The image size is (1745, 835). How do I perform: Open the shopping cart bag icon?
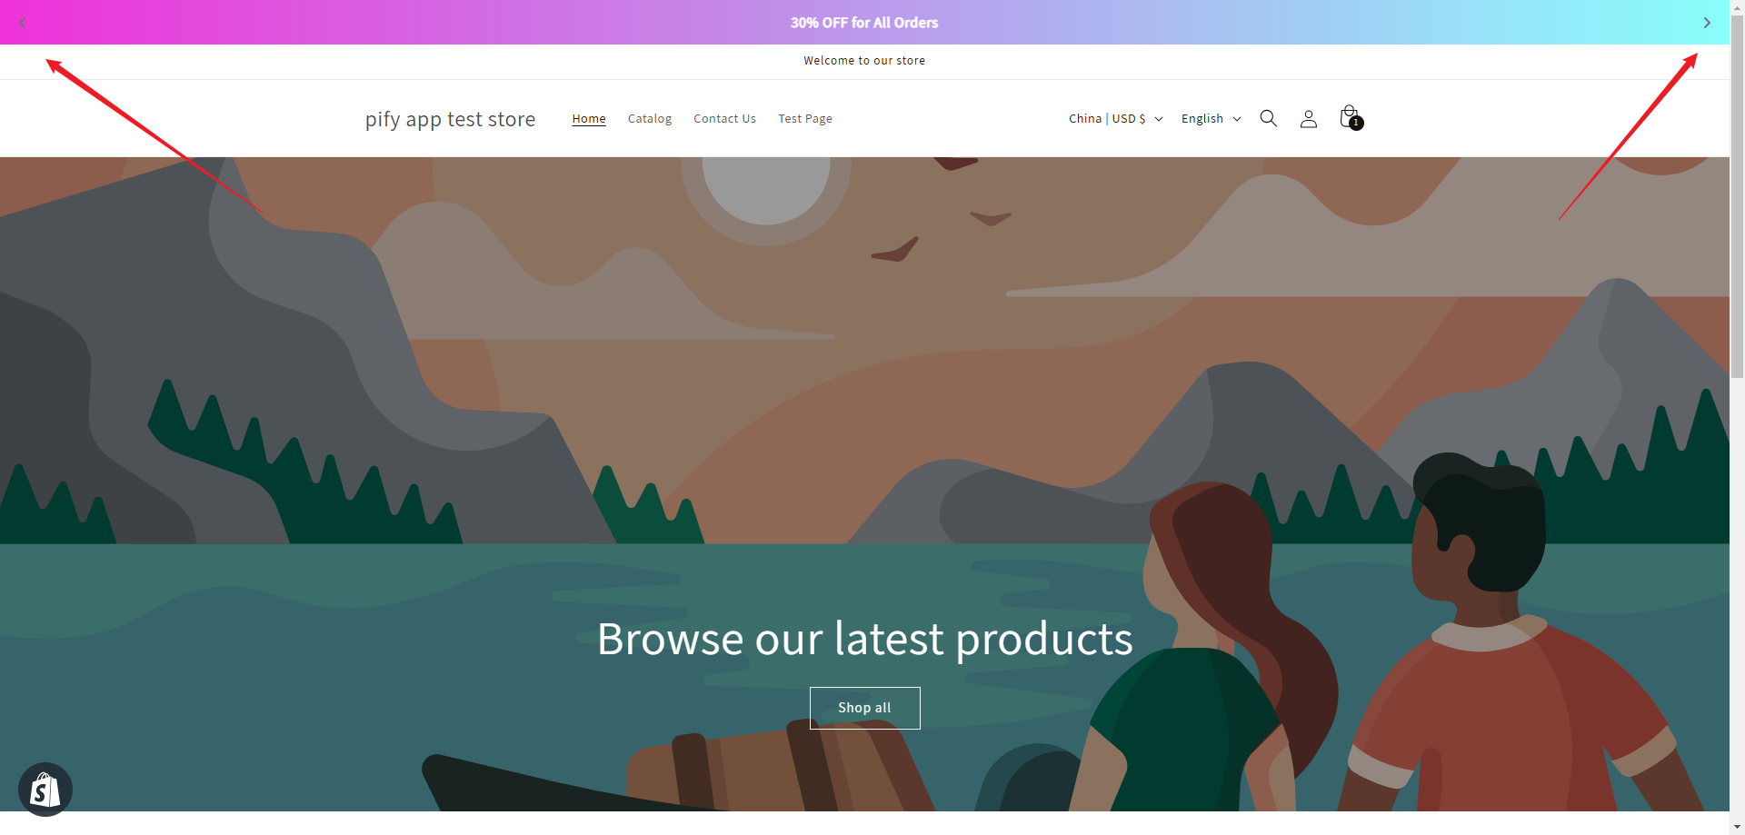(1350, 117)
